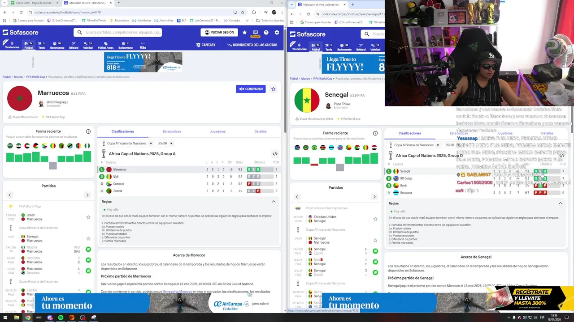The image size is (574, 322).
Task: Expand the Más sports menu
Action: click(x=143, y=45)
